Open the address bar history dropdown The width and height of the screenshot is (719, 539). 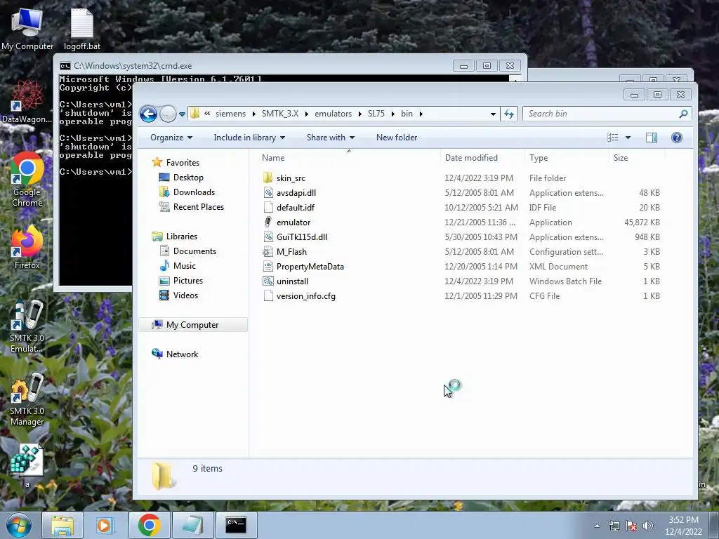(x=493, y=114)
